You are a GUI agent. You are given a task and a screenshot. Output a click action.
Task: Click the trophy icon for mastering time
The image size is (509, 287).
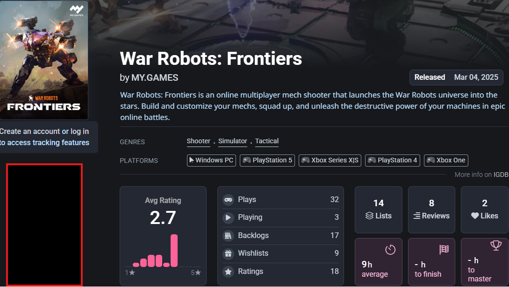[496, 245]
